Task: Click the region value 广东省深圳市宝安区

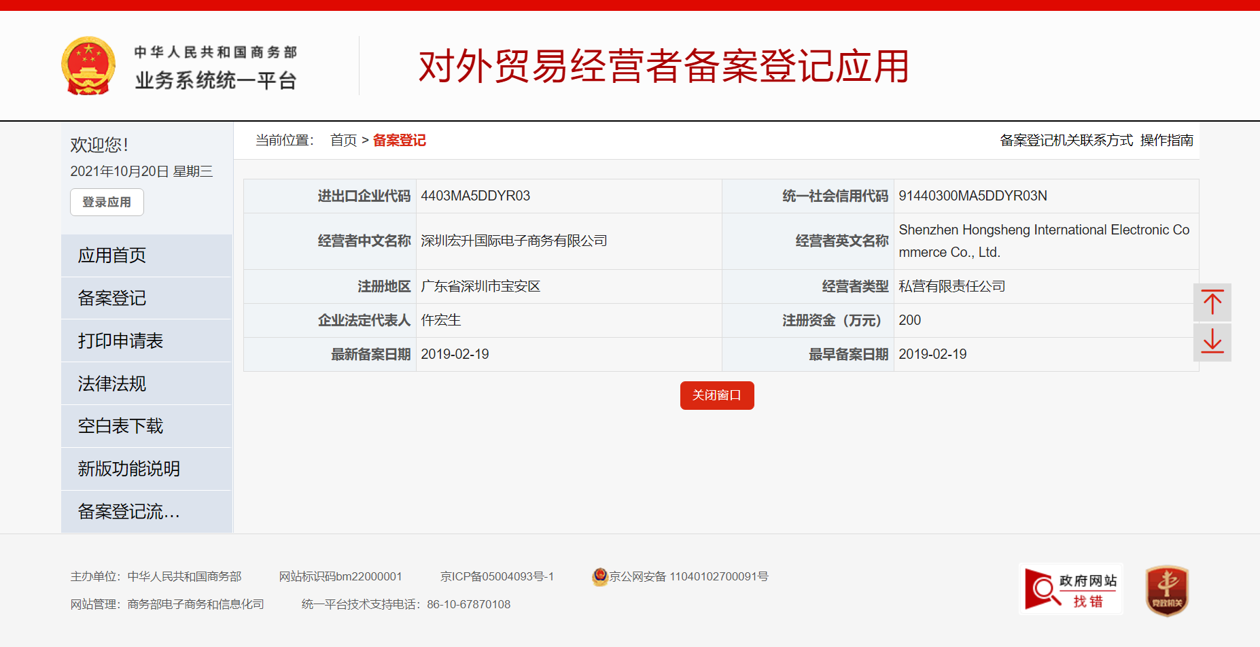Action: pyautogui.click(x=480, y=286)
